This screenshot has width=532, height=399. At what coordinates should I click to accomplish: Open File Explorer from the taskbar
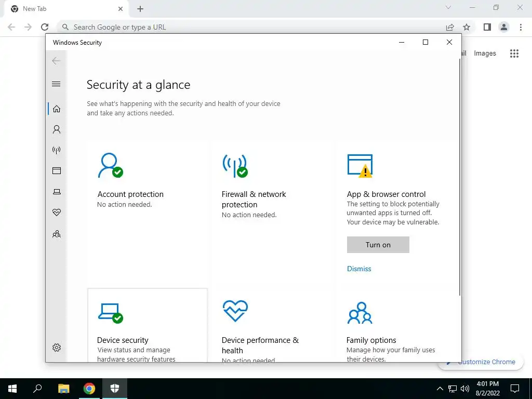point(63,389)
